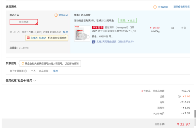Open the 对应商品 link

coord(63,15)
